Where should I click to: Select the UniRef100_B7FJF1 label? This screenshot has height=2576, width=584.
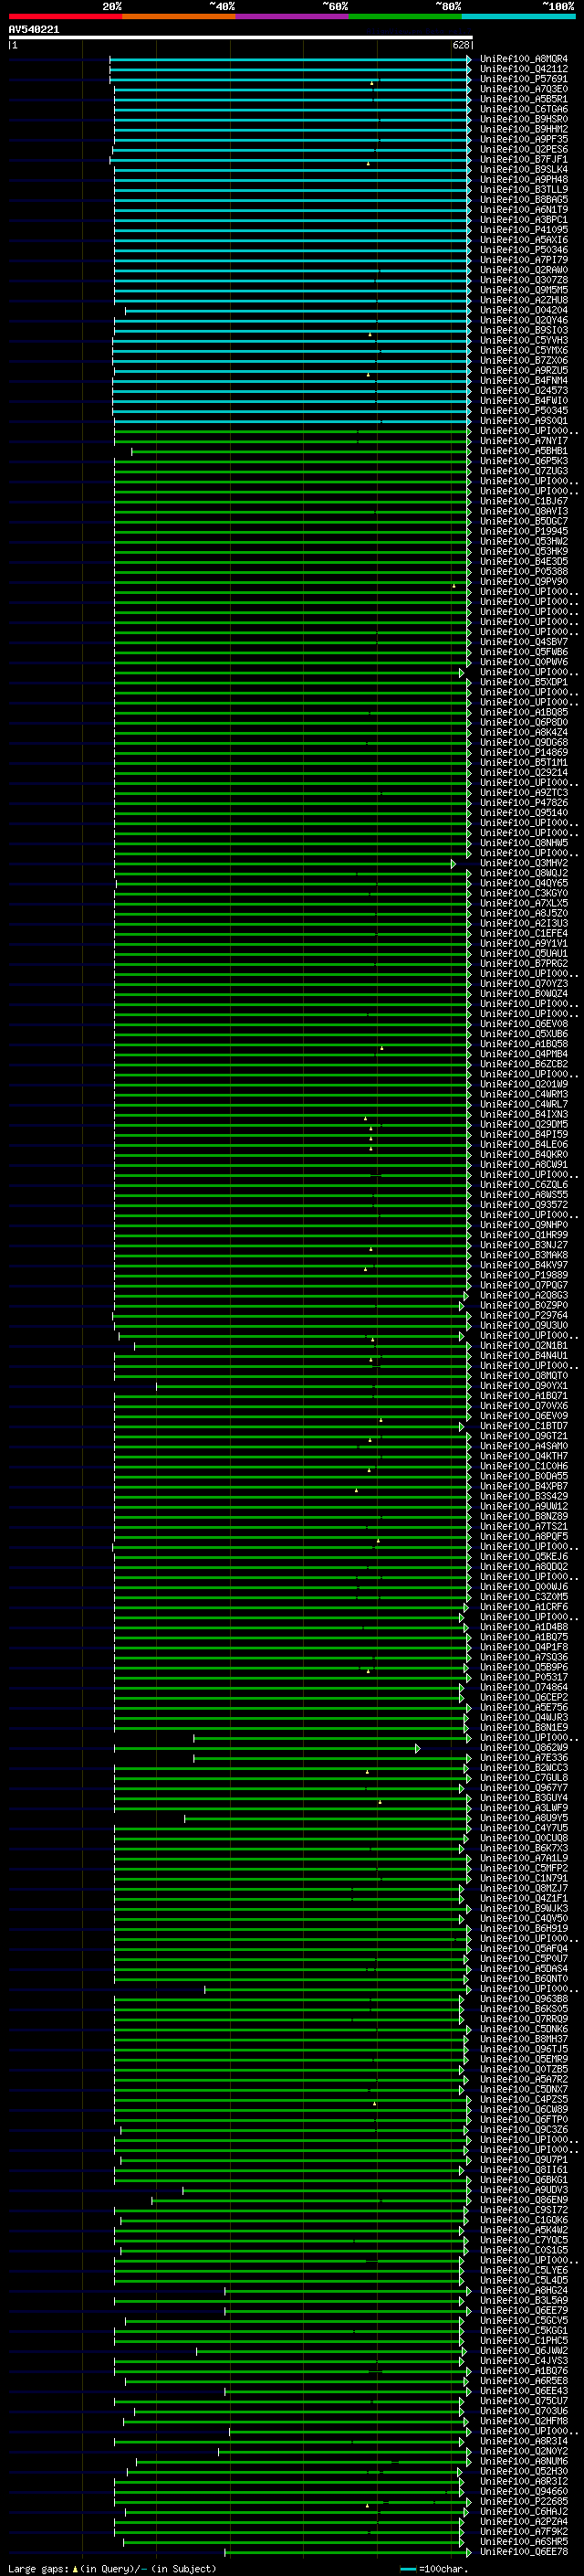pos(523,159)
